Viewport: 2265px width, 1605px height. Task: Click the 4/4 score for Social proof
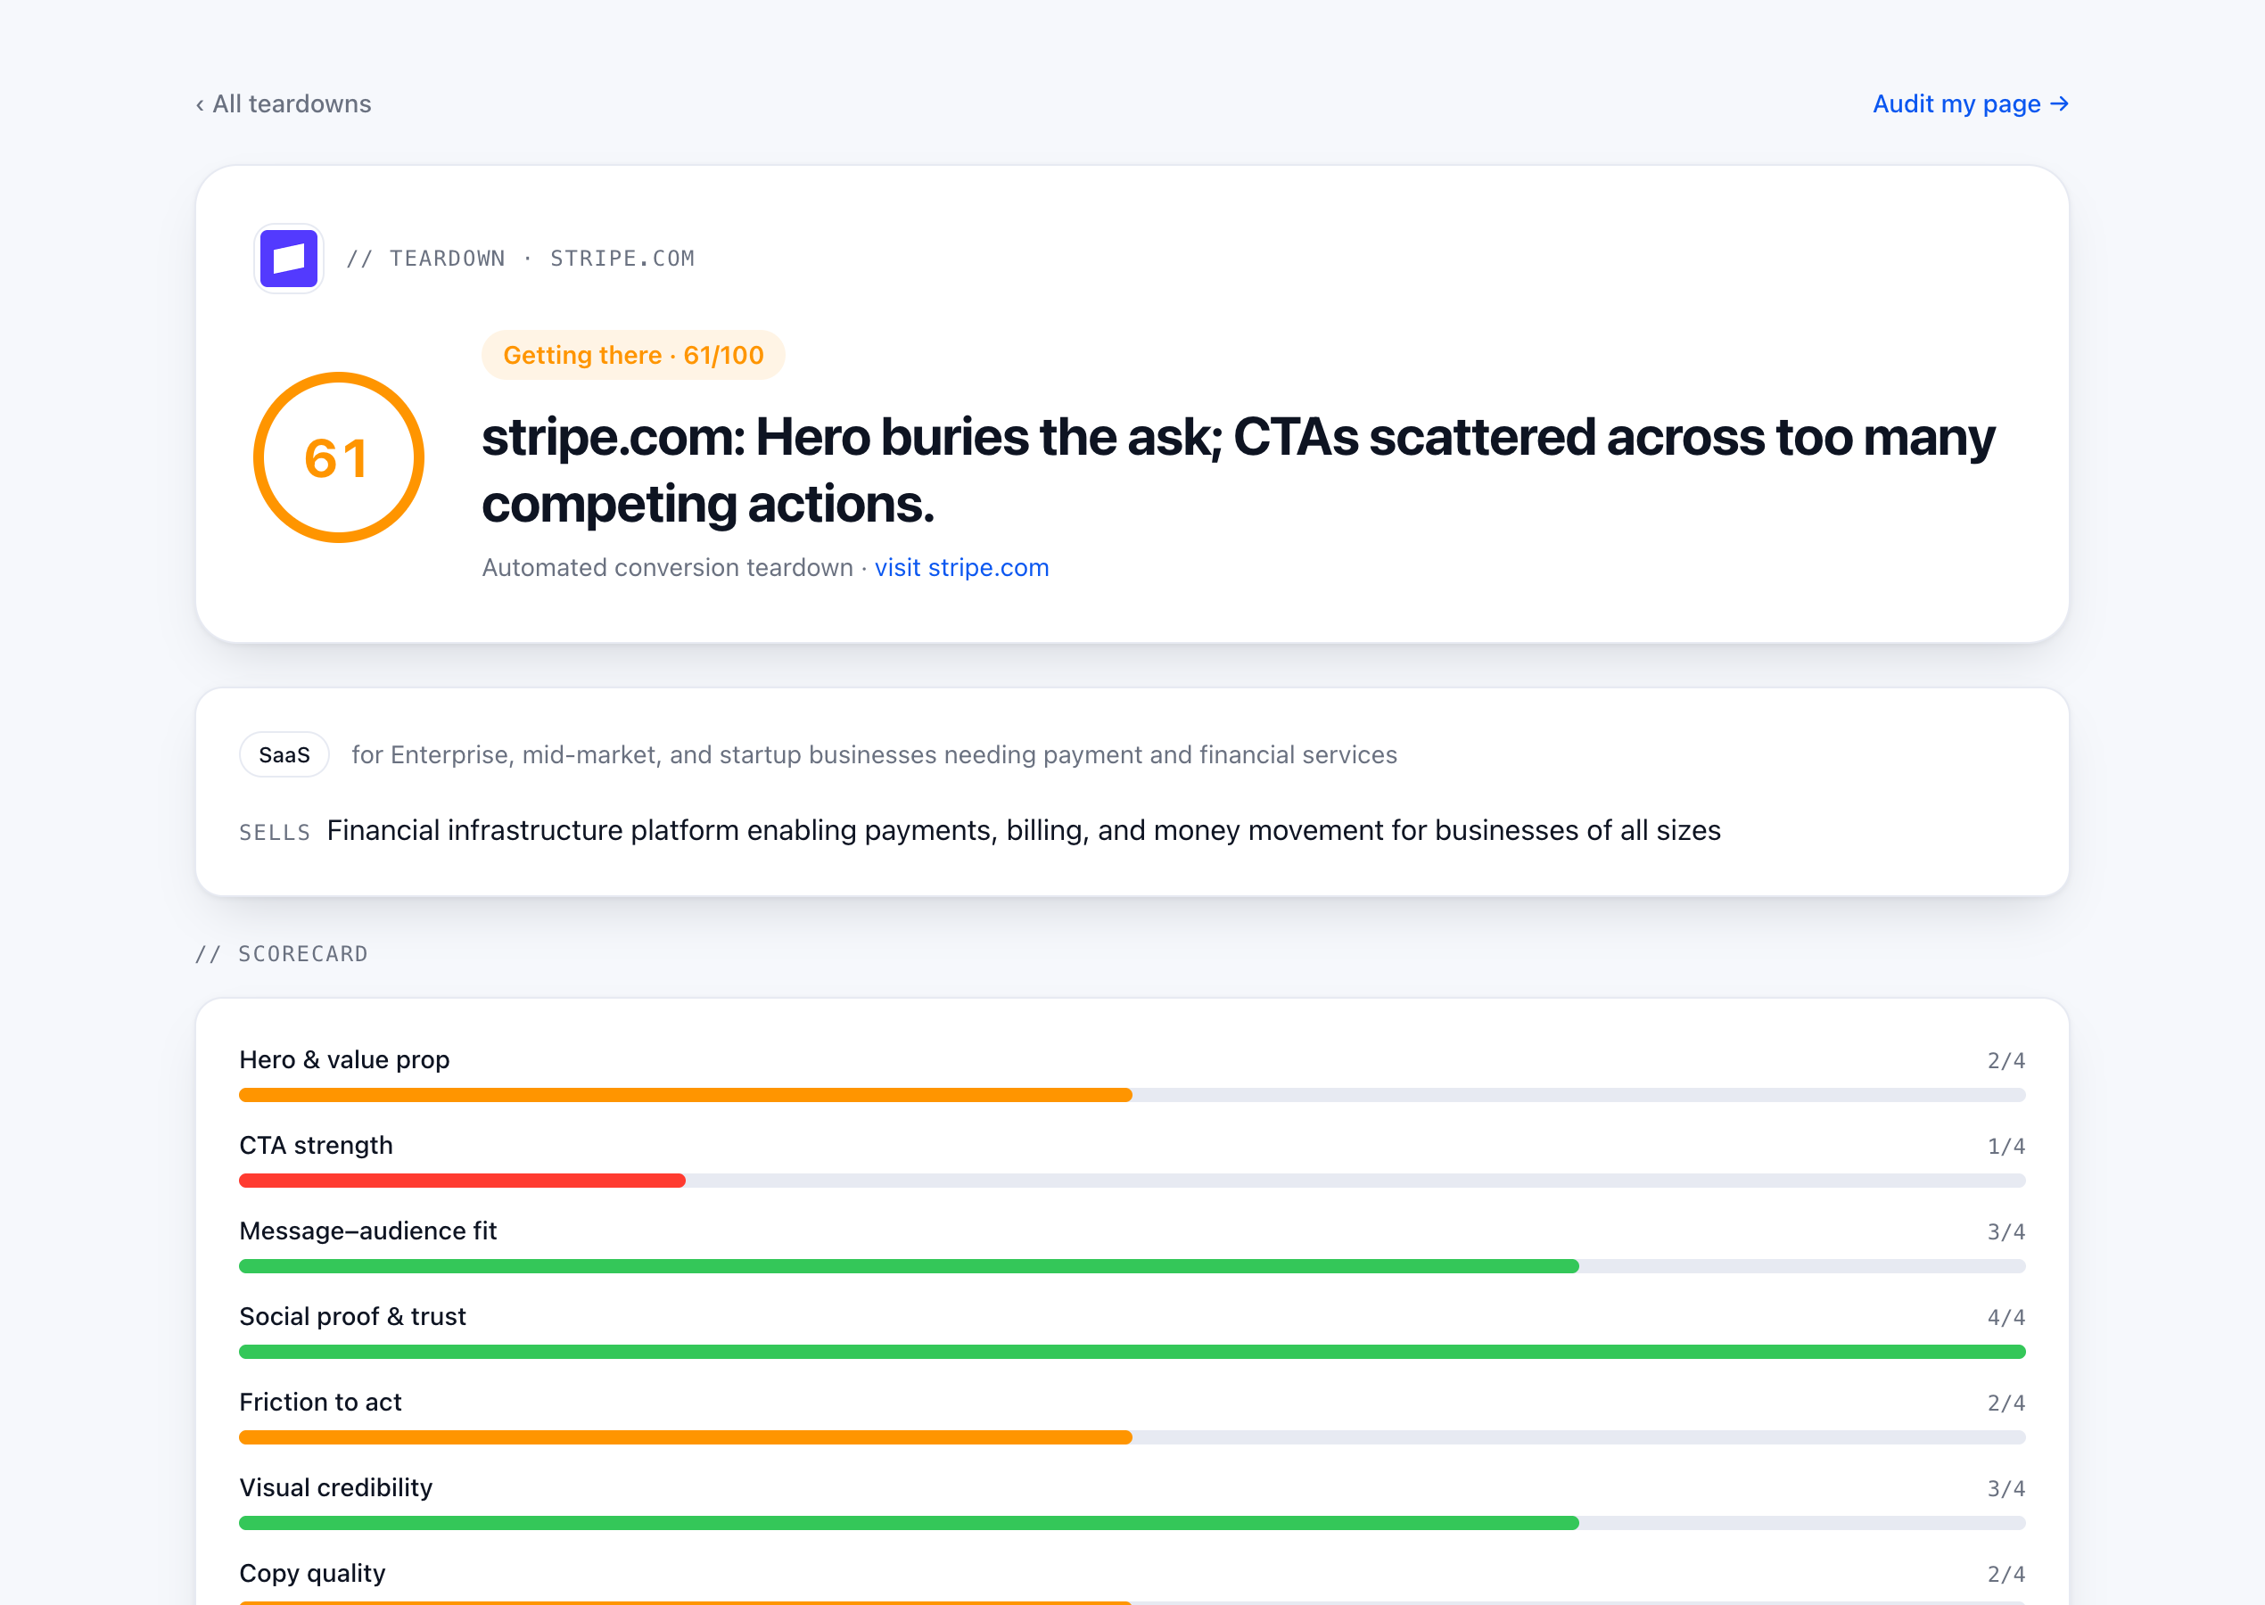click(2006, 1317)
